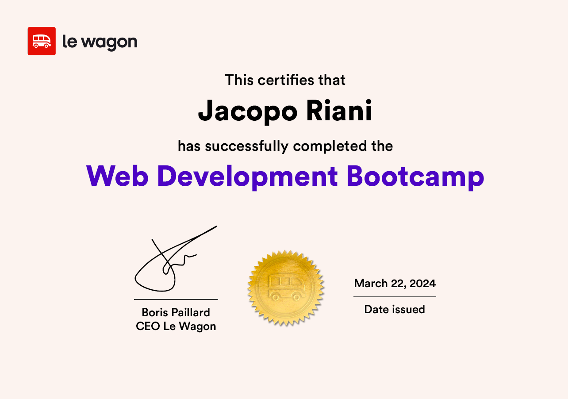Click the "Date issued" label
This screenshot has width=568, height=399.
coord(395,309)
